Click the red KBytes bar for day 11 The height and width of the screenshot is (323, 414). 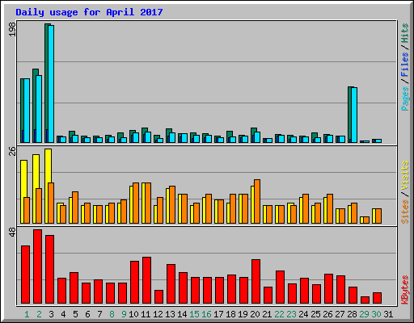[147, 280]
